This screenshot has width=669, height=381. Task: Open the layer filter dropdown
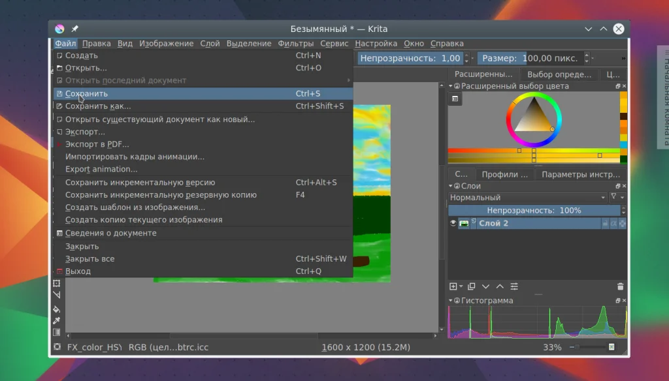tap(617, 197)
